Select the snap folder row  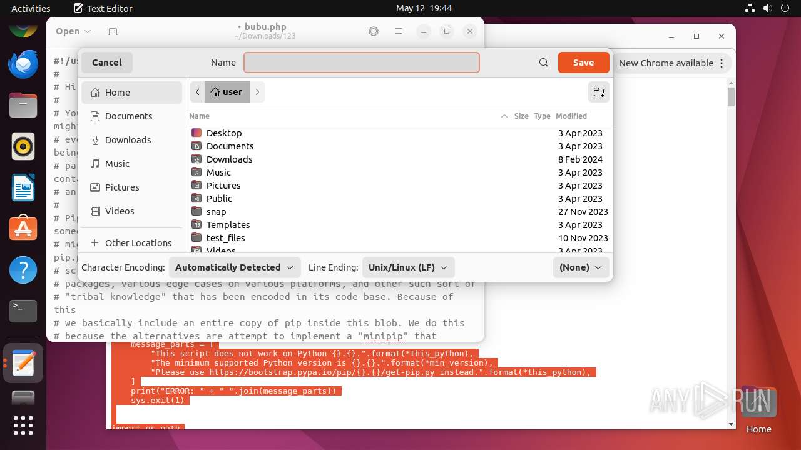(x=400, y=212)
